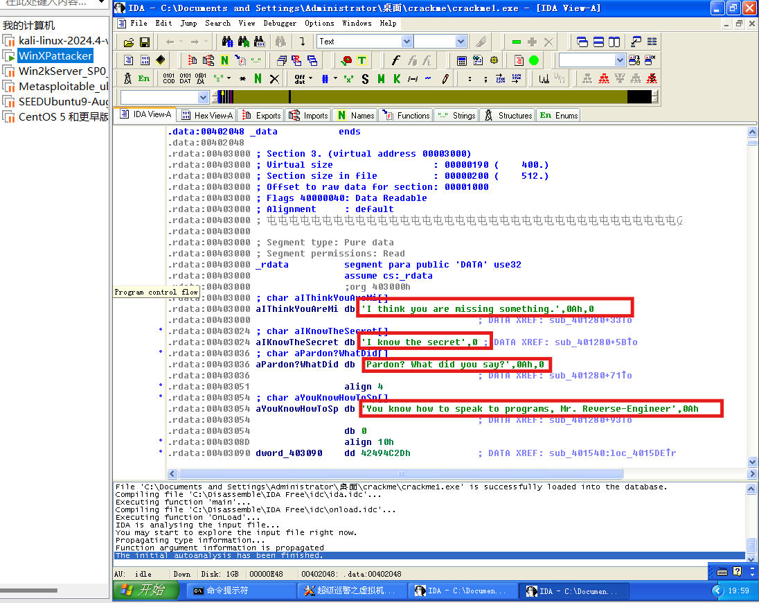Select WinXPattacker in VM list
This screenshot has width=759, height=603.
click(x=55, y=55)
